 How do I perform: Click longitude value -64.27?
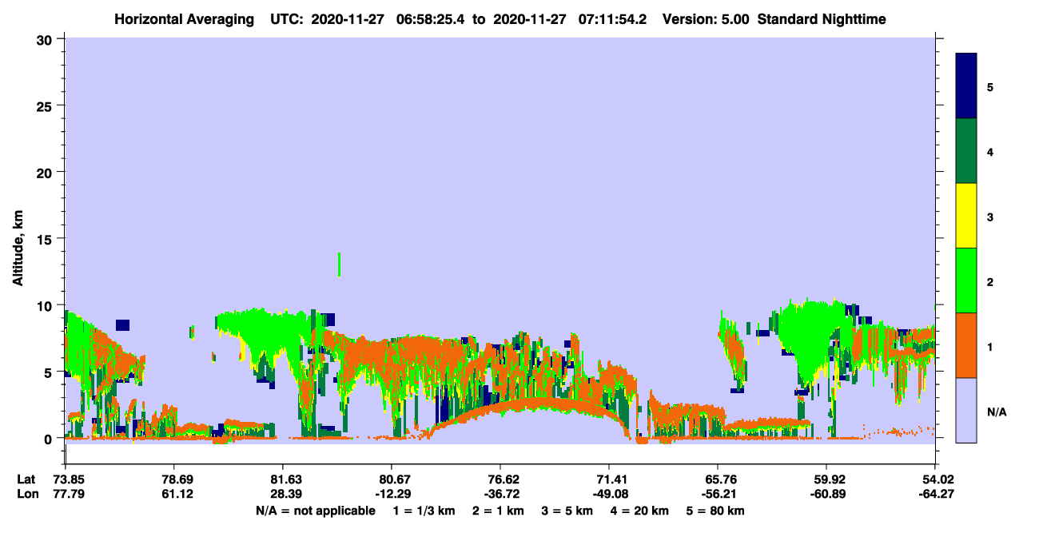tap(935, 494)
